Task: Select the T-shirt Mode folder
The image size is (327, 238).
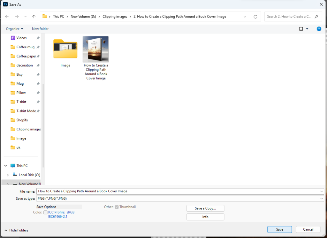Action: tap(26, 111)
